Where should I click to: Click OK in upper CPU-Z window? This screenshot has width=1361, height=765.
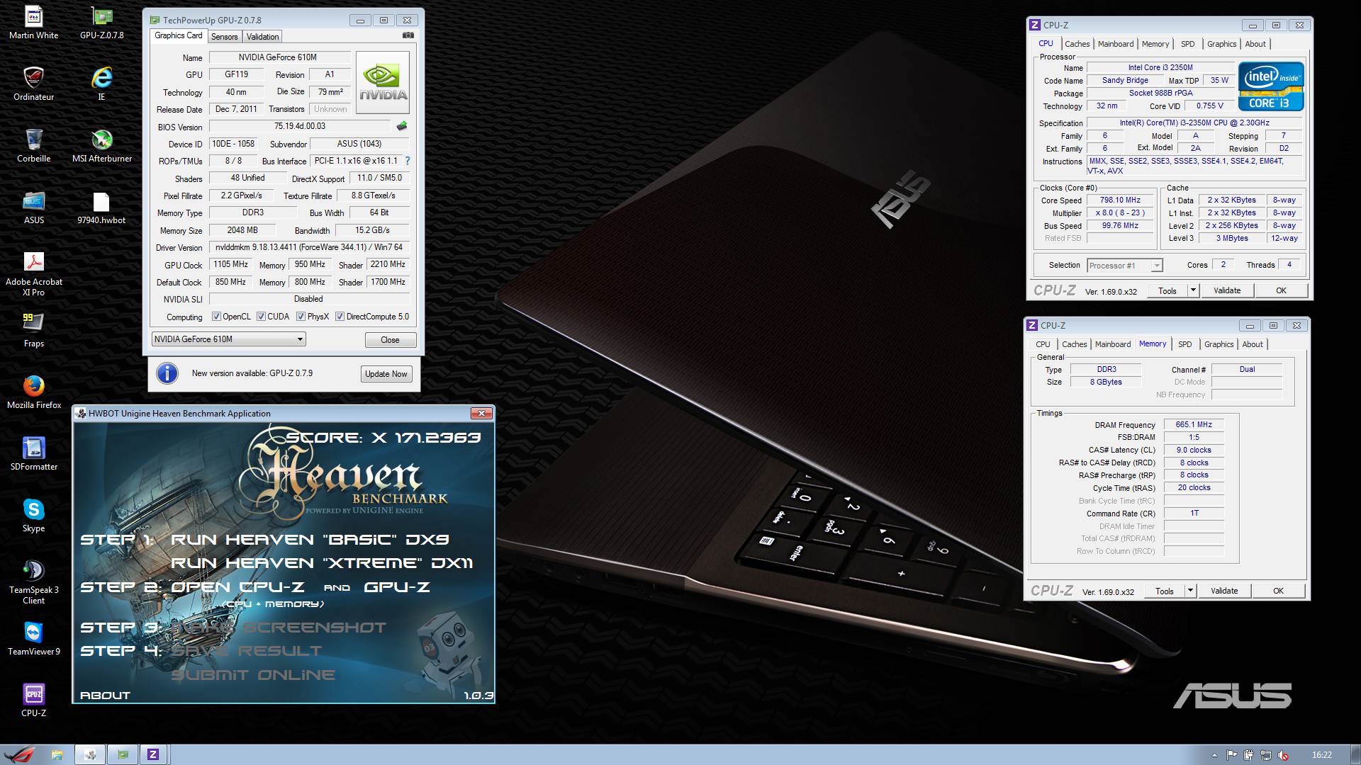pos(1281,290)
